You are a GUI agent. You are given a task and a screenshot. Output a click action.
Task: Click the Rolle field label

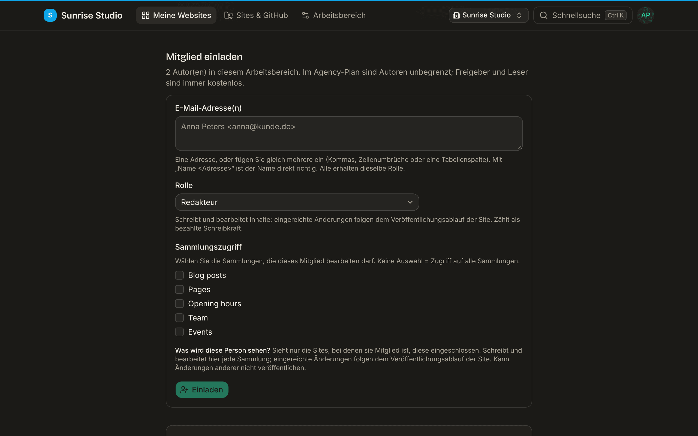(184, 185)
